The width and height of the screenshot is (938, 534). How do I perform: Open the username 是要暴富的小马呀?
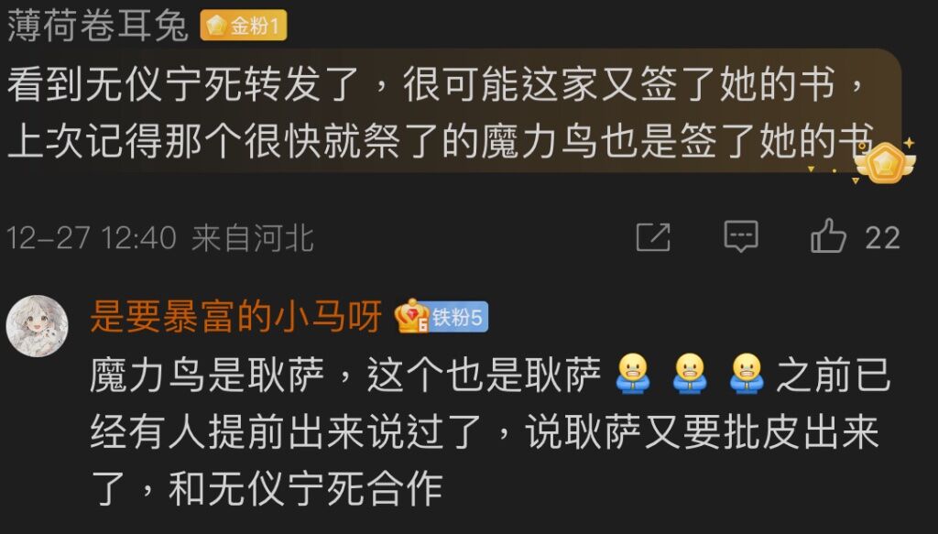tap(235, 316)
